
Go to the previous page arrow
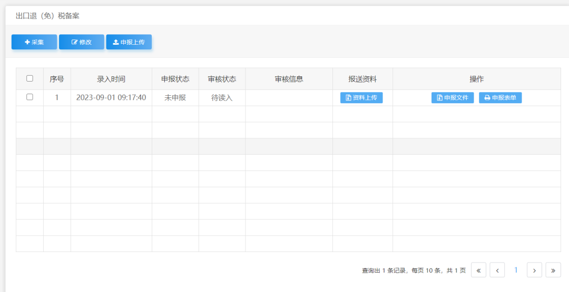(497, 270)
